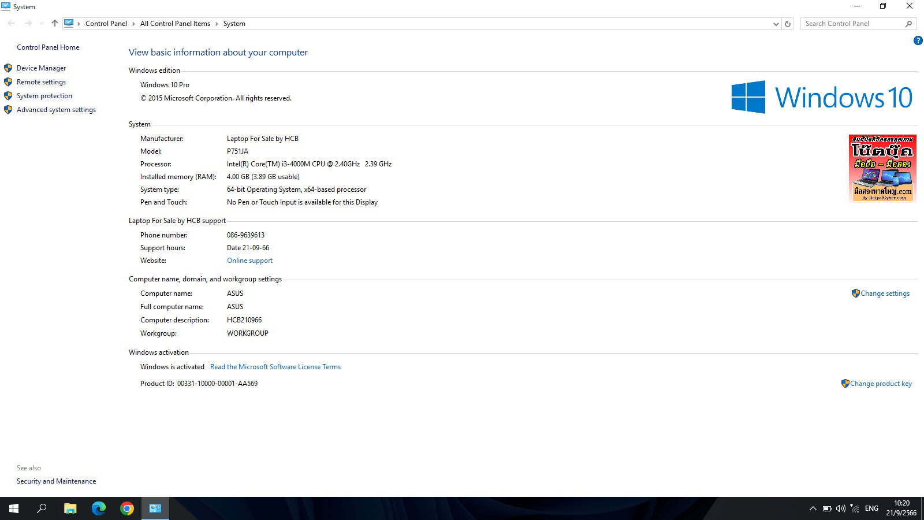Click support hours value Date 21-09-66
The height and width of the screenshot is (520, 924).
(x=248, y=248)
